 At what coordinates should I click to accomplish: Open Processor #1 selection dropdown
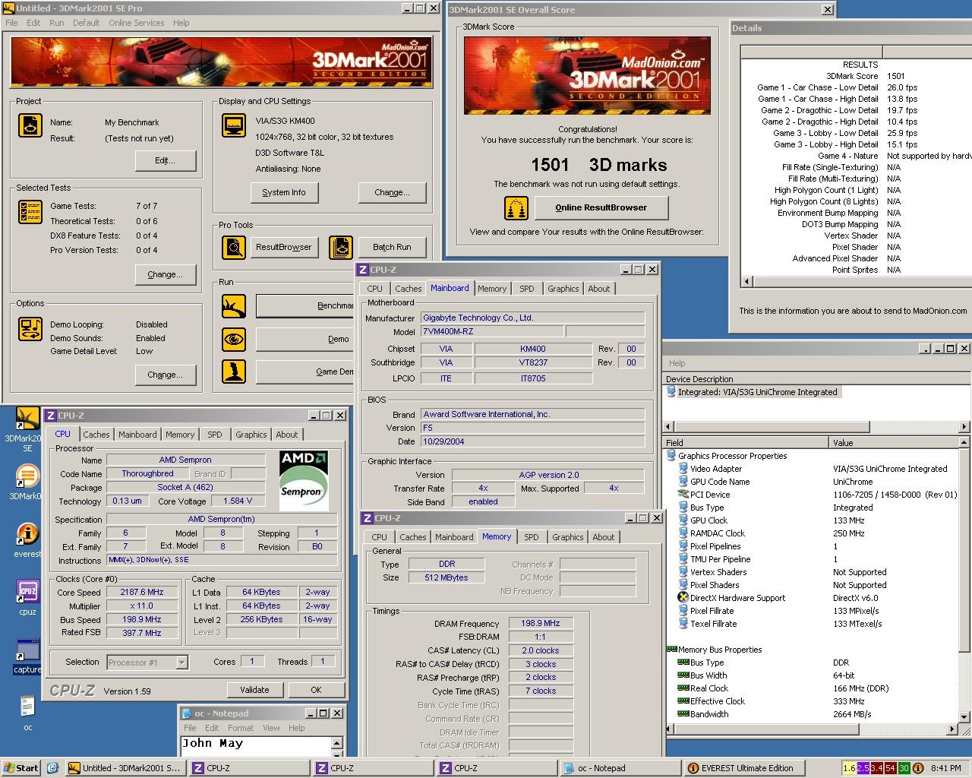click(x=181, y=663)
